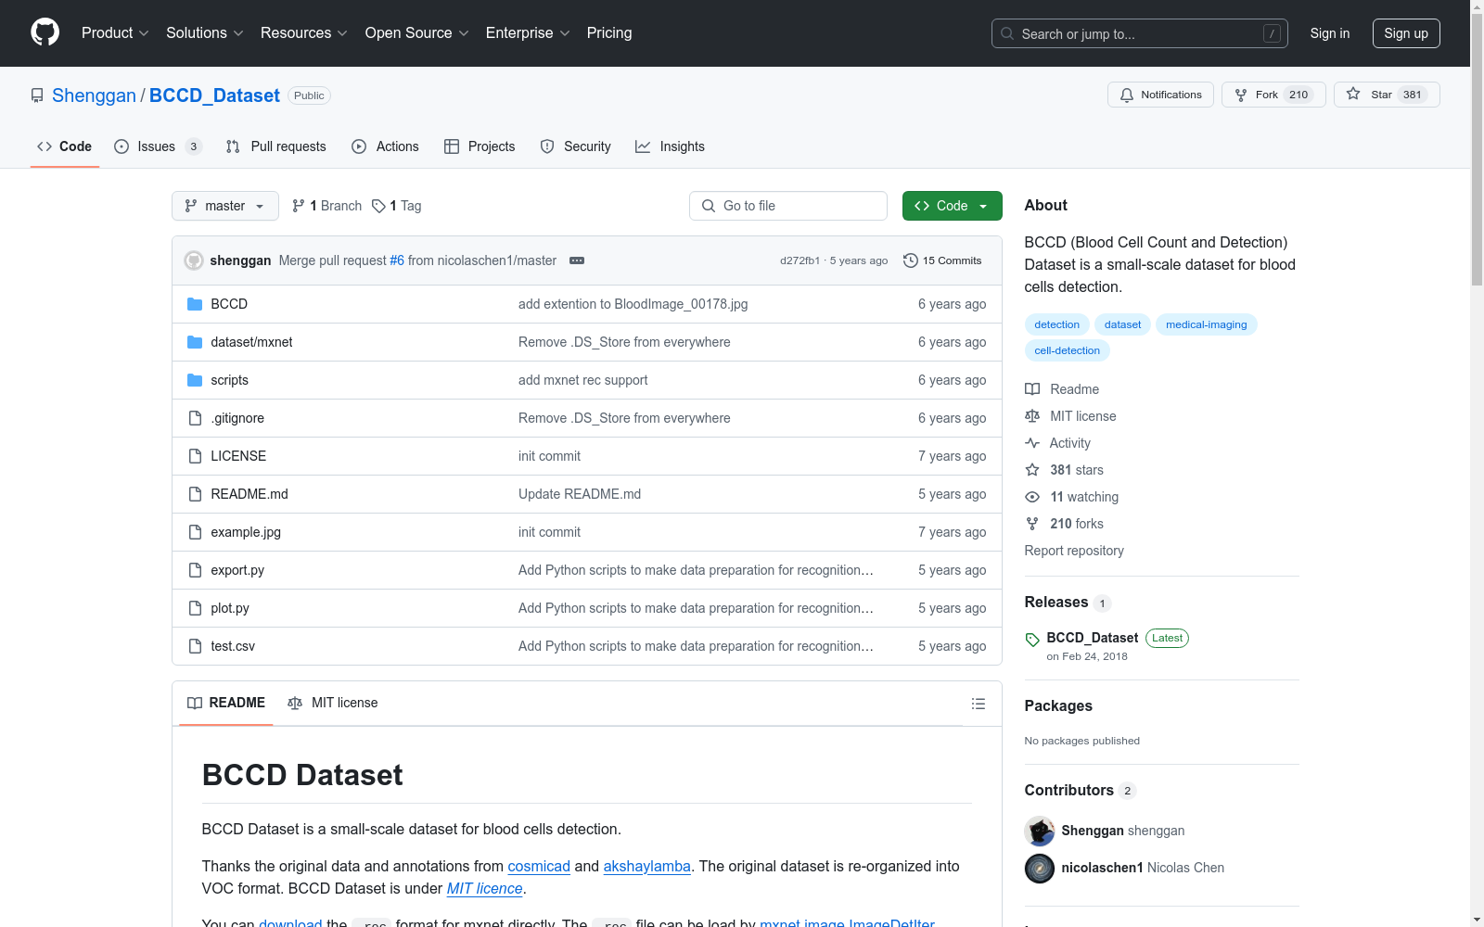Open the plot.py file
1484x927 pixels.
point(230,608)
